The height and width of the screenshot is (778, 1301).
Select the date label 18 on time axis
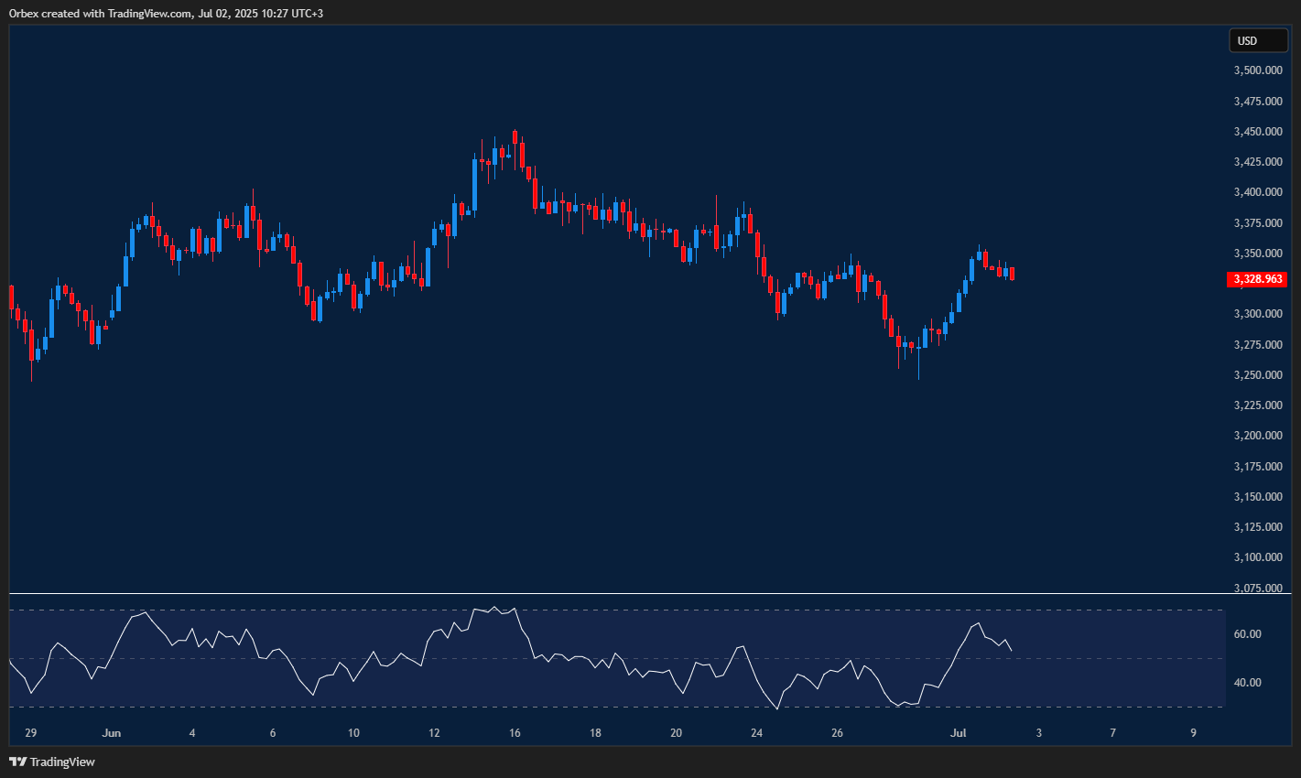(x=595, y=733)
